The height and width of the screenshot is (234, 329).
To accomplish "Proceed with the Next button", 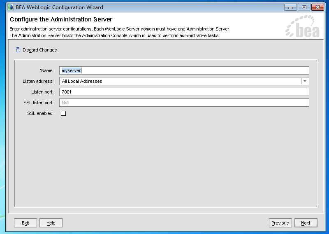I will [x=306, y=223].
